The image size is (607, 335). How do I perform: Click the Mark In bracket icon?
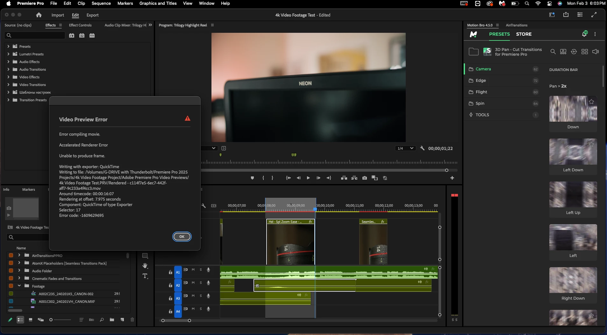[263, 178]
